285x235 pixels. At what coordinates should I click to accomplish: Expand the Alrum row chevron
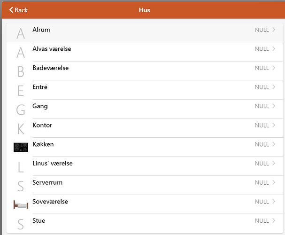(274, 30)
